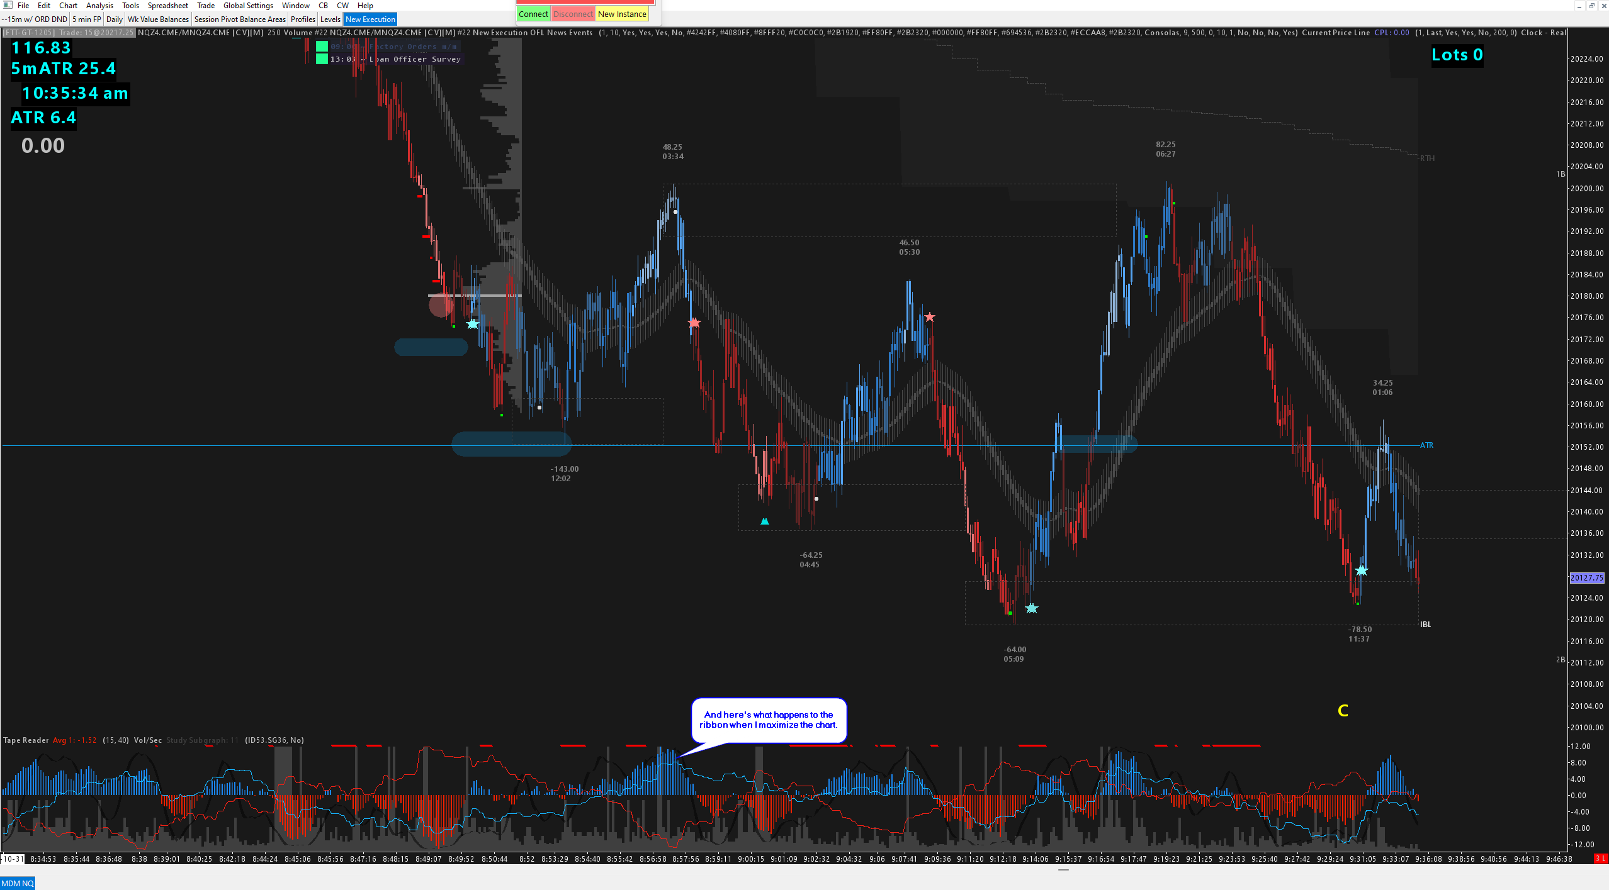Screen dimensions: 1609x890
Task: Click the green Factory Orders event marker
Action: (x=322, y=47)
